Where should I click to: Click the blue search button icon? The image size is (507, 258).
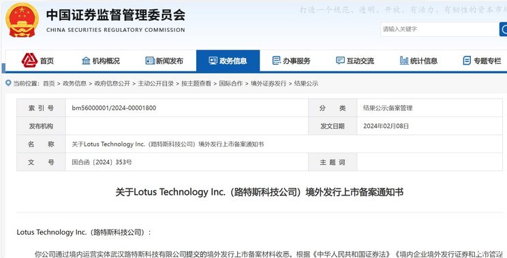click(x=503, y=29)
